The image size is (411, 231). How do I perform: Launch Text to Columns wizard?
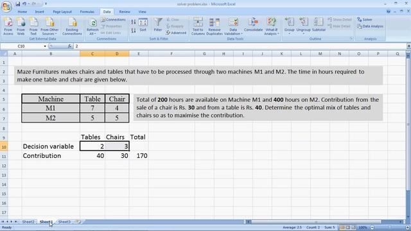(198, 26)
